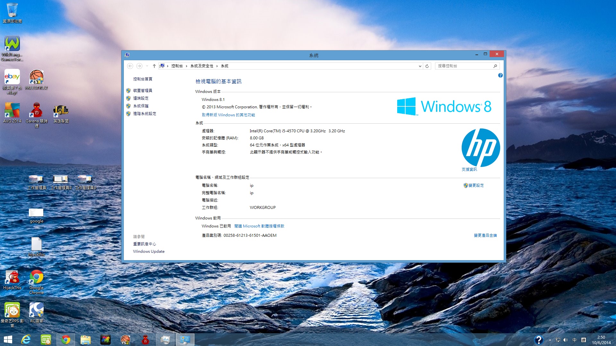
Task: Go up one level arrow
Action: pos(154,66)
